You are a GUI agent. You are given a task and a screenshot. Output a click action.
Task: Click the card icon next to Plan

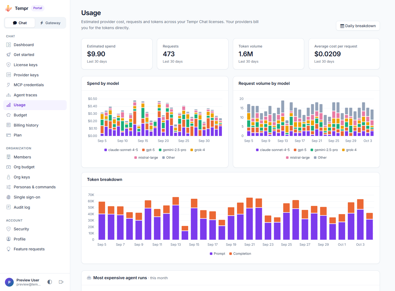click(x=9, y=135)
